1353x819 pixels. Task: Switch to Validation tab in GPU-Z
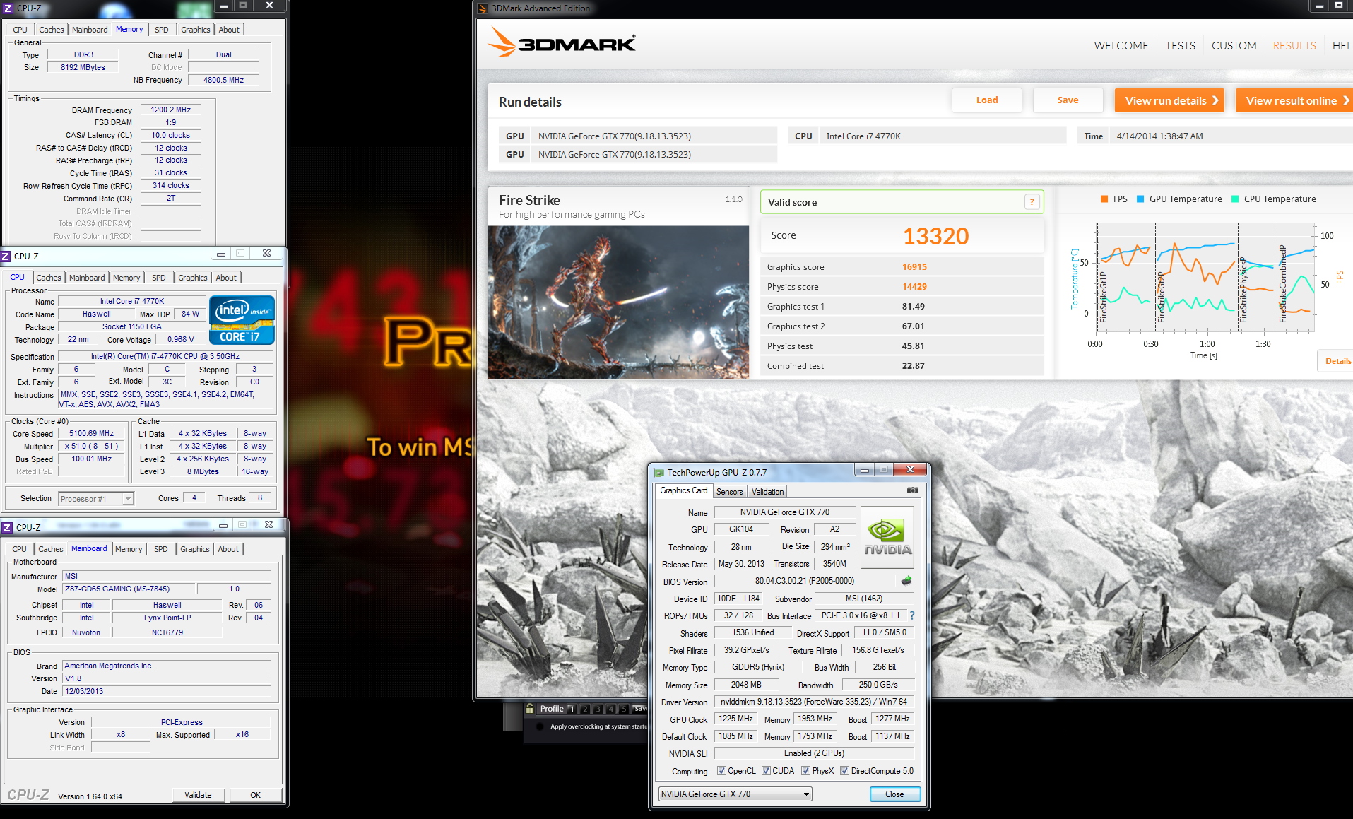pos(767,492)
